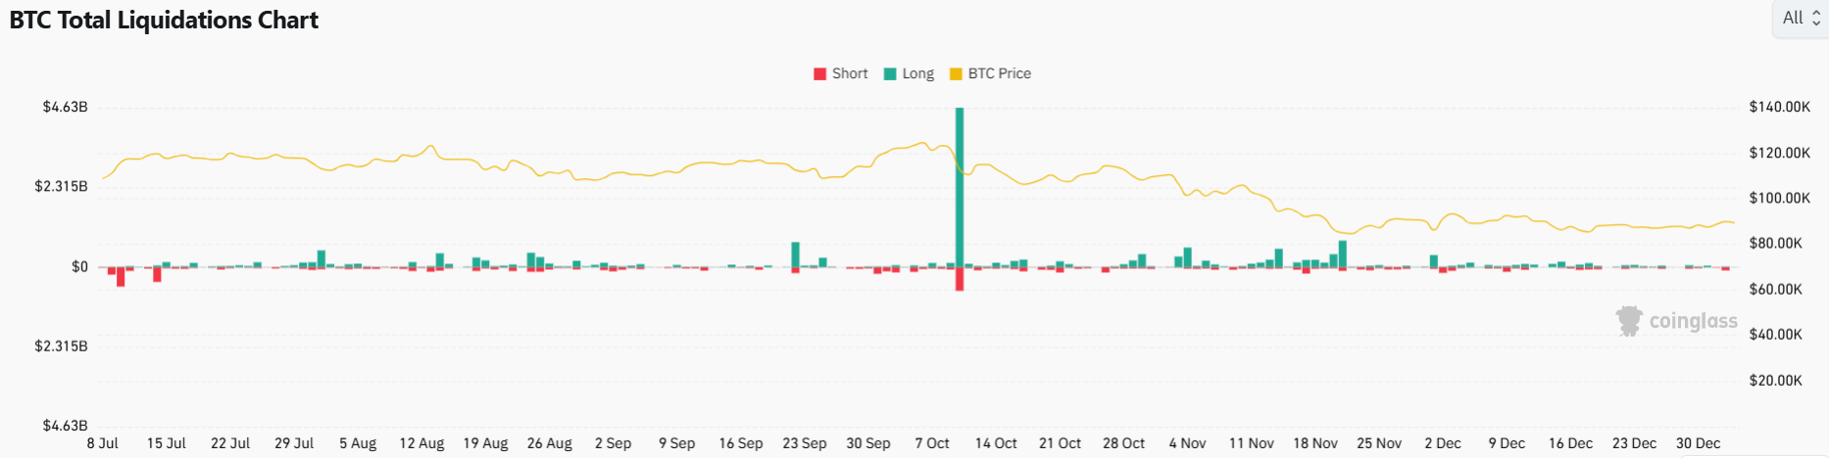
Task: Click the up-down arrows beside All
Action: tap(1815, 18)
